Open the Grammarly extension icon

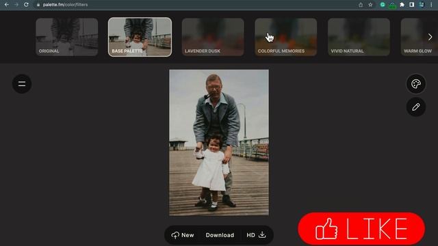tap(383, 5)
